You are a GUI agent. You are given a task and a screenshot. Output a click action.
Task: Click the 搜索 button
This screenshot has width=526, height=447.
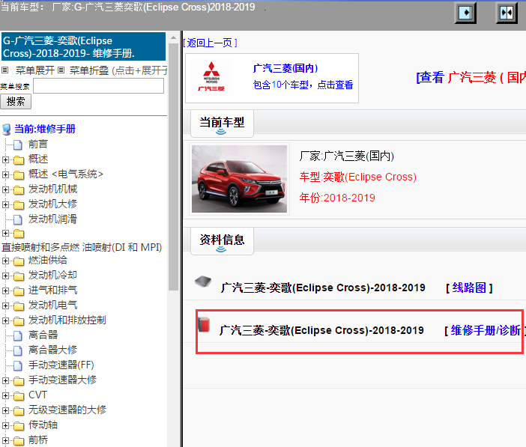(16, 102)
